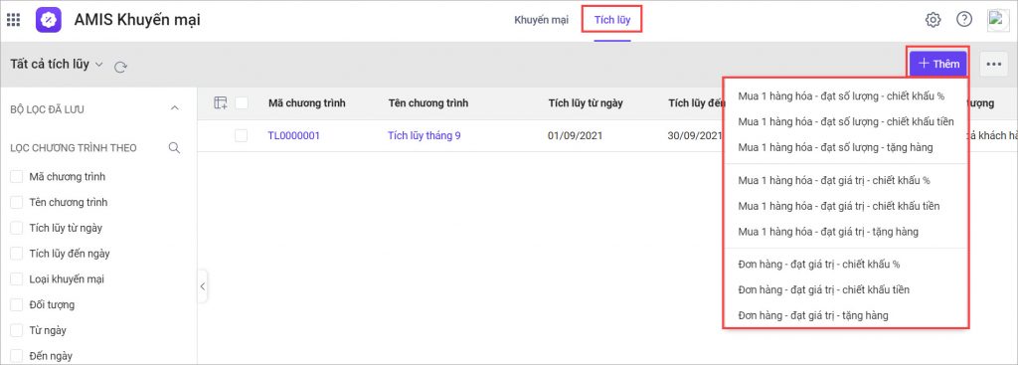The height and width of the screenshot is (365, 1018).
Task: Open the Tích lũy tháng 9 program link
Action: point(424,135)
